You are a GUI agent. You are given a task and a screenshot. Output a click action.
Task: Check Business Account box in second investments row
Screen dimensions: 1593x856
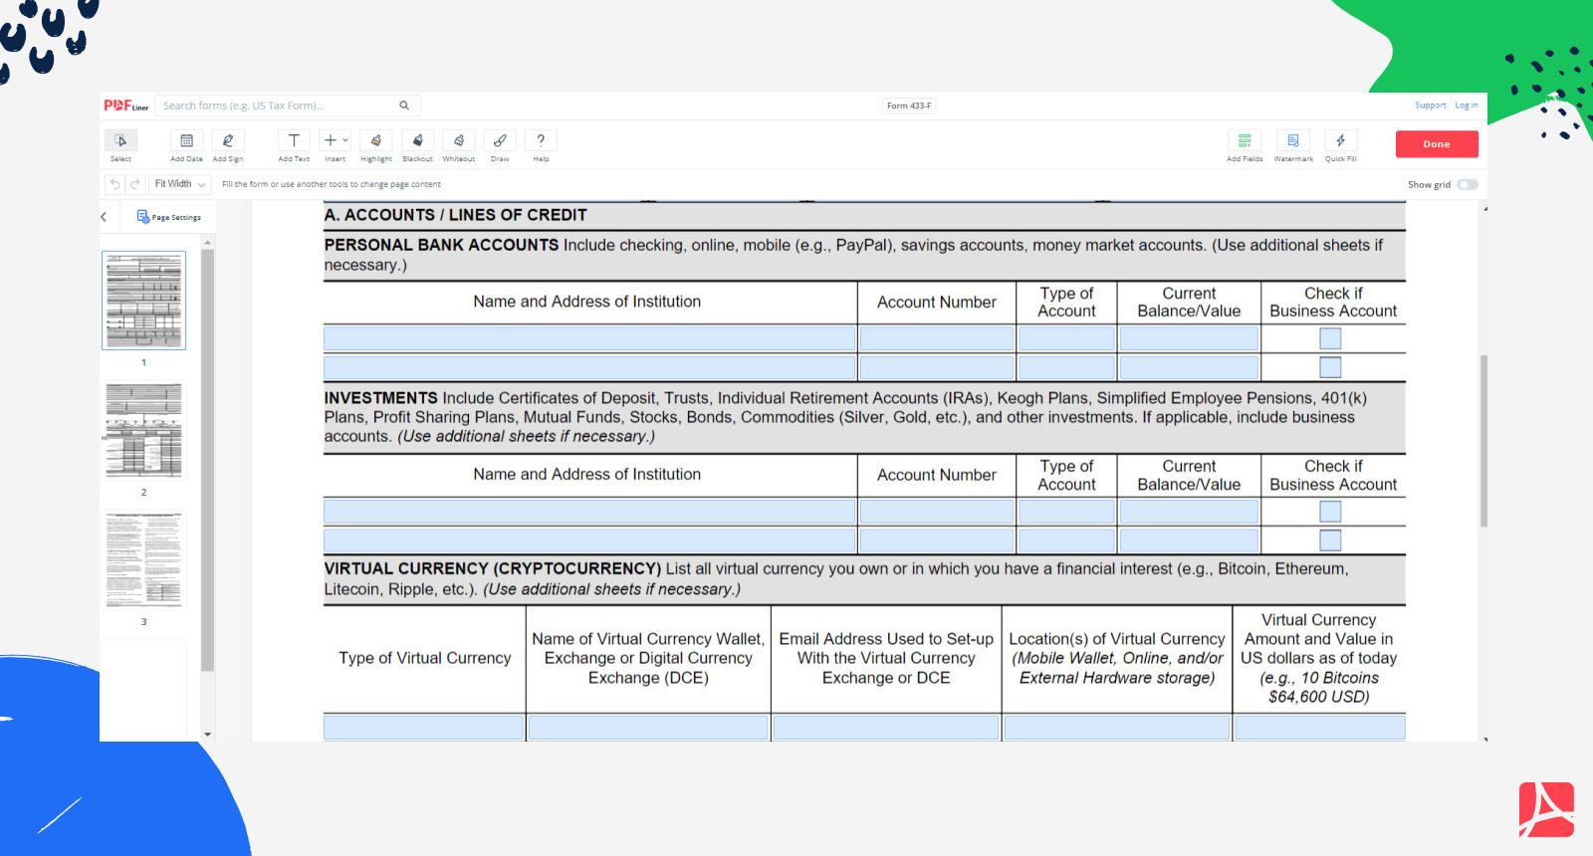pos(1330,540)
